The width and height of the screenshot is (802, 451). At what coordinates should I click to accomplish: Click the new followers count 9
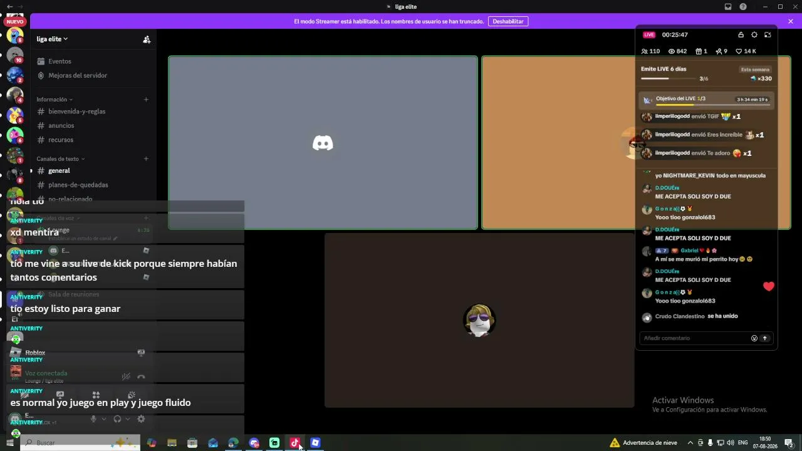[x=721, y=51]
